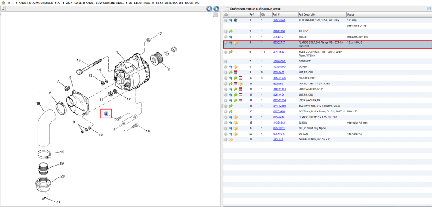Screen dimensions: 432x207
Task: Click the blue arrow icon in the NUT,M4 row
Action: (231, 95)
